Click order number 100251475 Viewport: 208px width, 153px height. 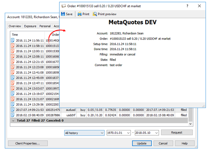click(53, 110)
